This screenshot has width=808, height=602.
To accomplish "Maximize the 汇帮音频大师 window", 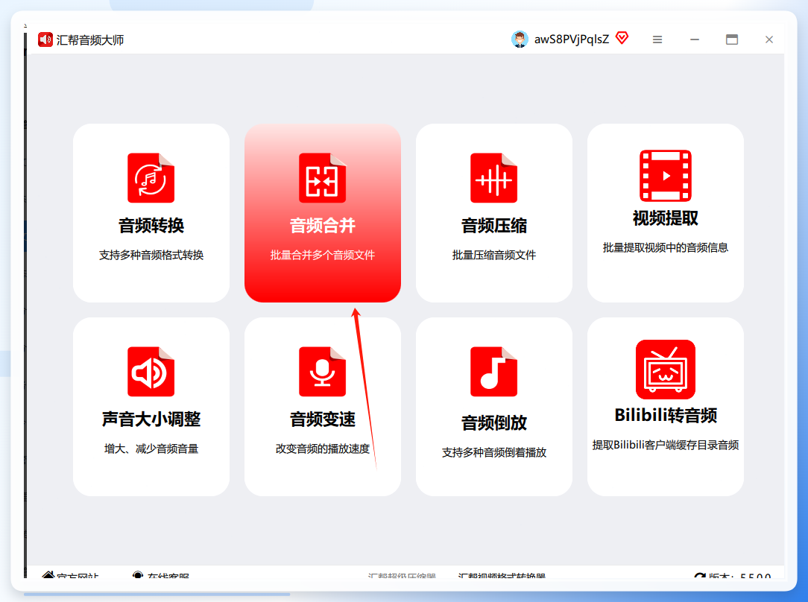I will 732,39.
